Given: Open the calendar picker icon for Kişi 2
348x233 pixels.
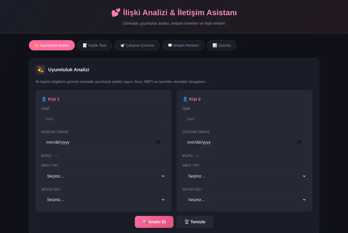Looking at the screenshot, I should tap(300, 142).
